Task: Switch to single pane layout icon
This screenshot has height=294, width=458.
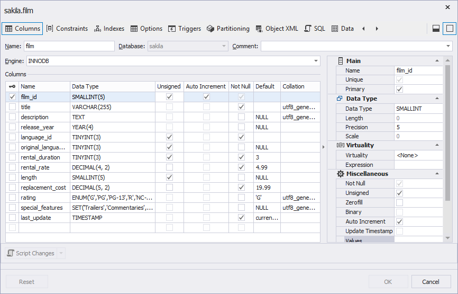Action: [x=450, y=29]
